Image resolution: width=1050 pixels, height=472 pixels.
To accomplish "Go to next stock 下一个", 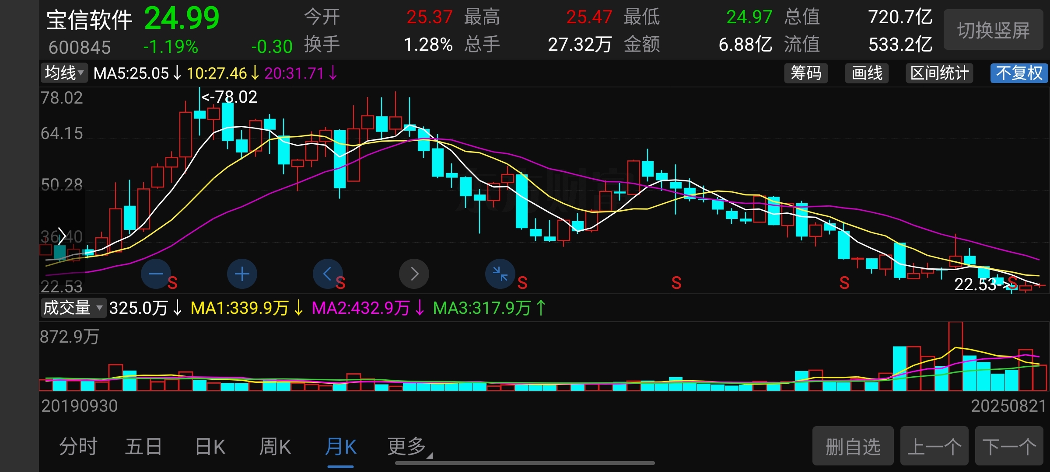I will tap(1009, 446).
